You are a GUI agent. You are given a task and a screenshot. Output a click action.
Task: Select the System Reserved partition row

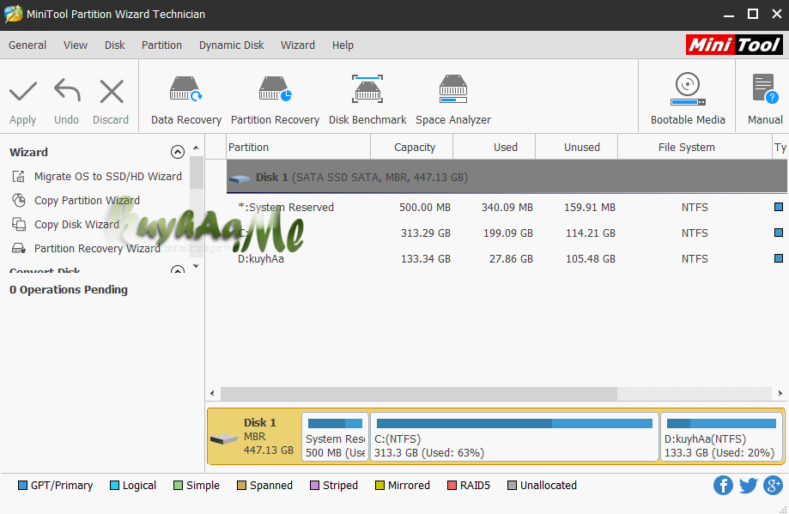[x=507, y=207]
